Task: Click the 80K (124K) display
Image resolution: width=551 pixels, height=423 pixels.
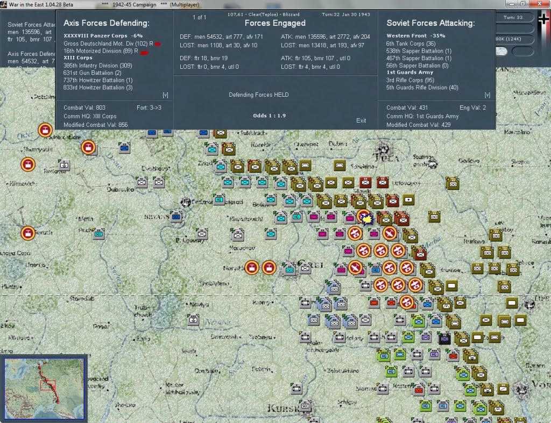Action: [x=508, y=39]
